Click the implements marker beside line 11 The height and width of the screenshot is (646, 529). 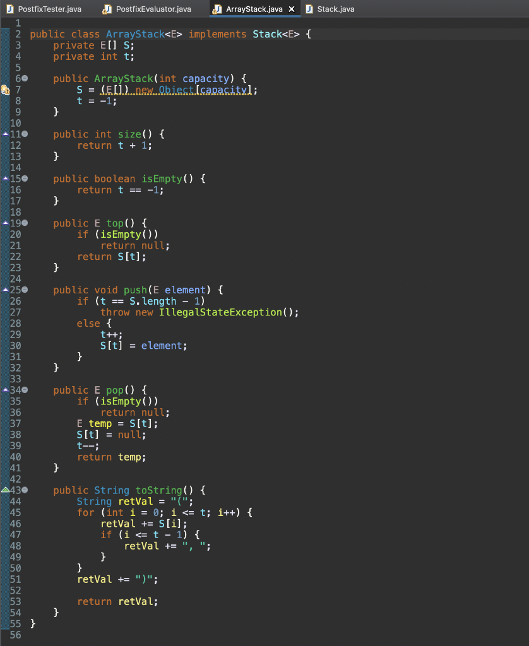point(5,134)
